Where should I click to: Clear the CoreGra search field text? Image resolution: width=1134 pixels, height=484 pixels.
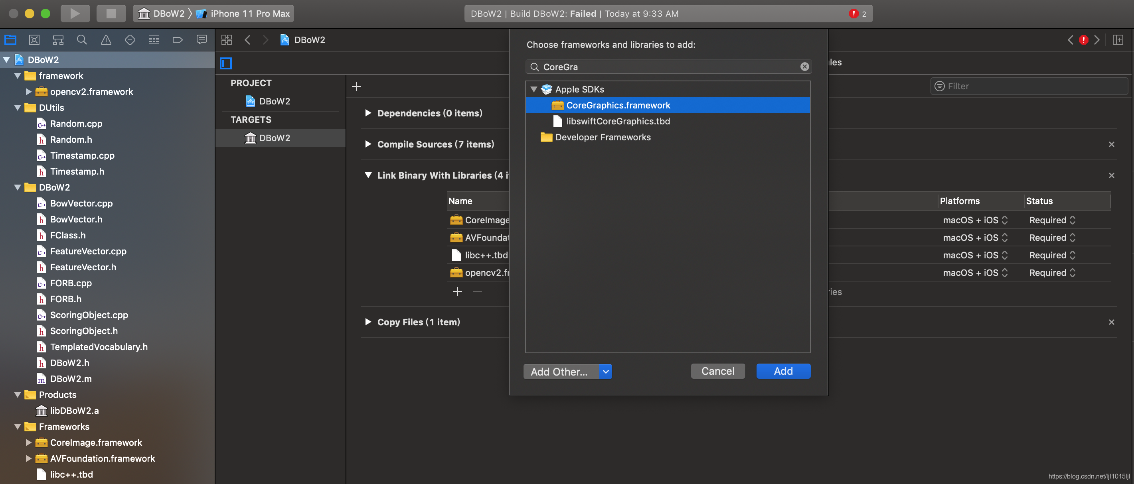click(x=804, y=67)
